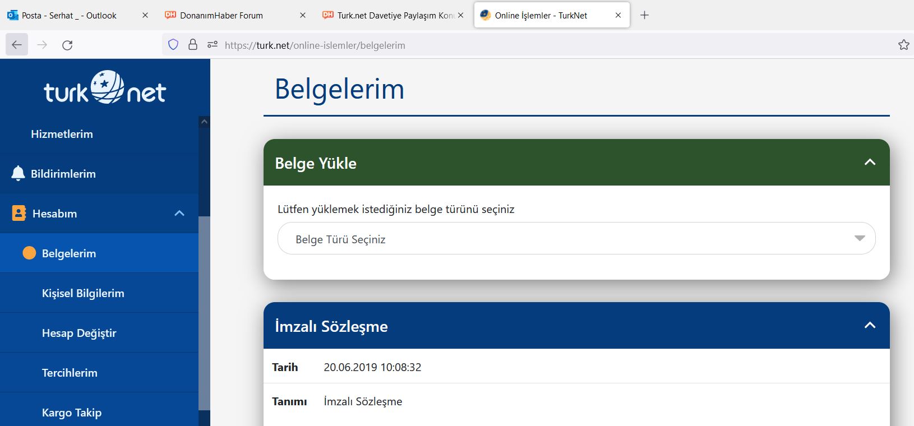Open a new tab with the plus button

[644, 15]
